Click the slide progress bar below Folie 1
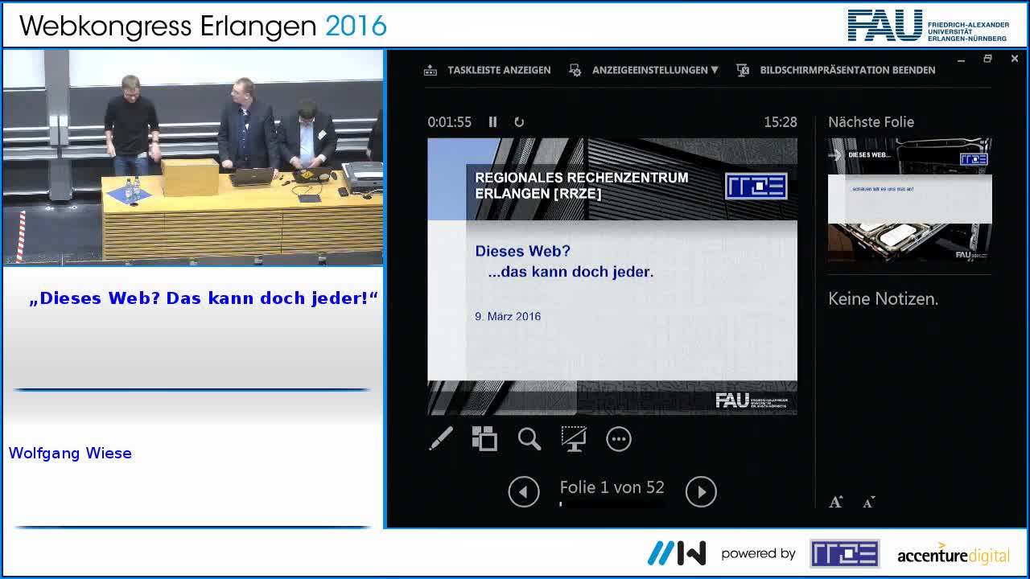 [x=612, y=504]
